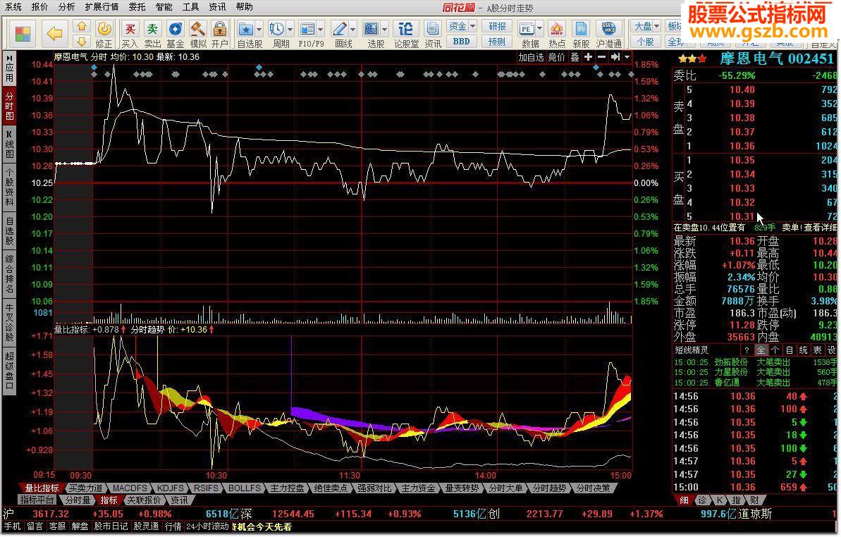Collapse the side panel arrow above 应用

9,57
